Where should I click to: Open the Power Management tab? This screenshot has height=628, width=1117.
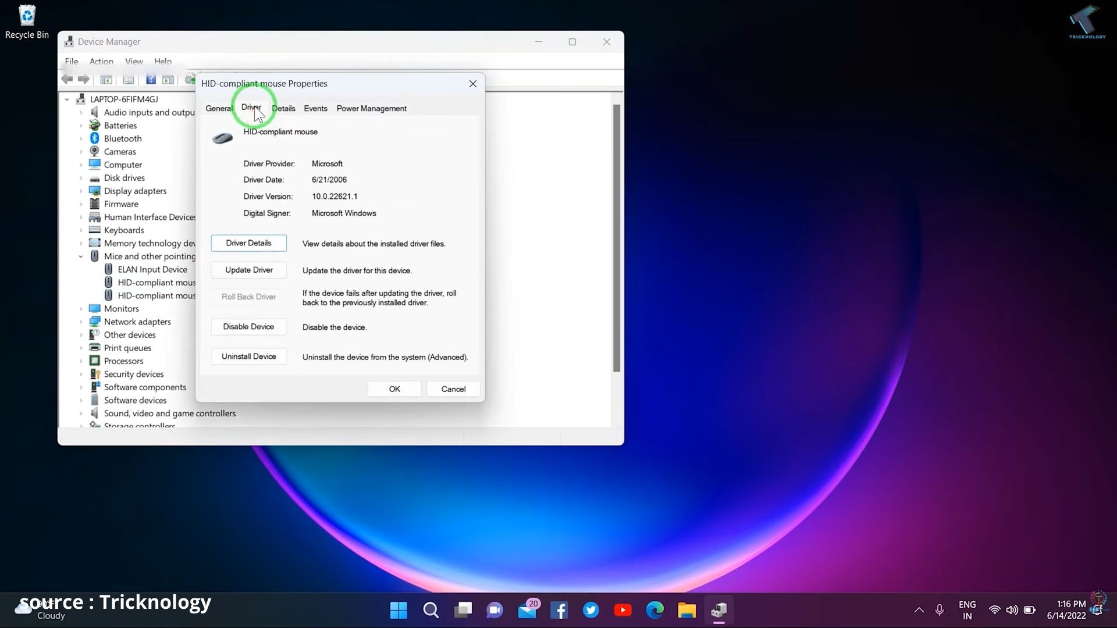point(371,109)
